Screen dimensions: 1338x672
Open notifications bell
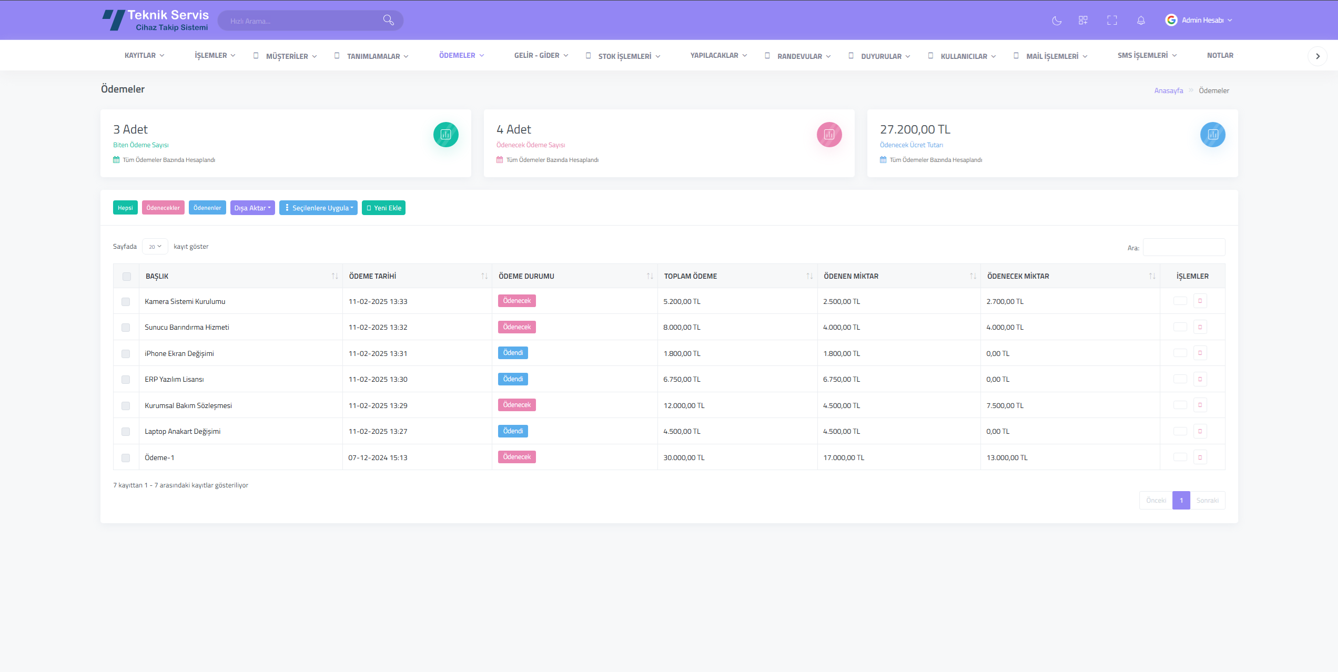coord(1141,21)
